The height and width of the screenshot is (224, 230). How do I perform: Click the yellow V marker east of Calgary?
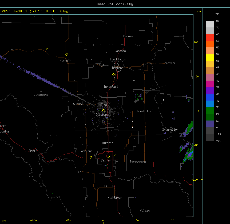click(114, 155)
